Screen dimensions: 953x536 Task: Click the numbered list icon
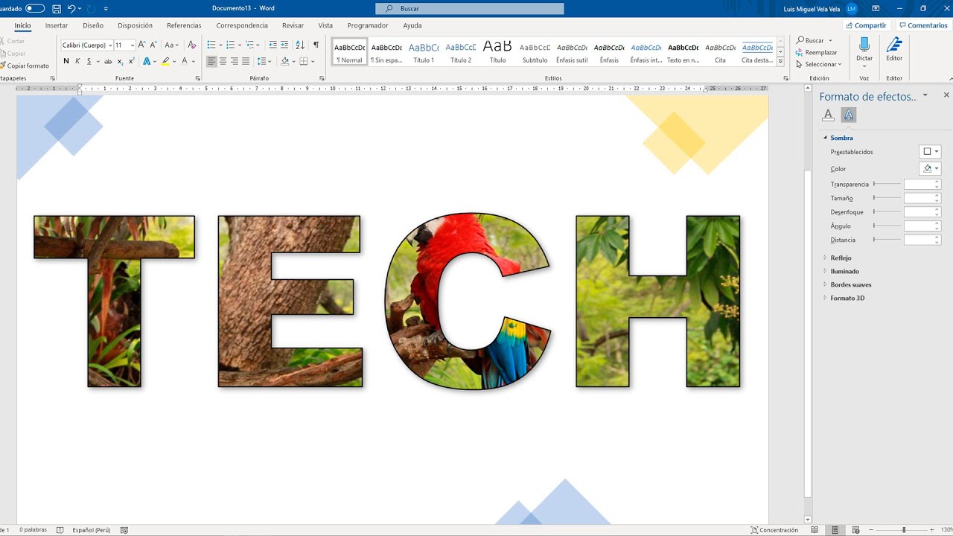[230, 45]
